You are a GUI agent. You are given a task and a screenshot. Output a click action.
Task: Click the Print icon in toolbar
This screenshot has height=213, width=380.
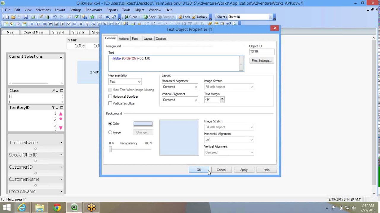pos(33,17)
